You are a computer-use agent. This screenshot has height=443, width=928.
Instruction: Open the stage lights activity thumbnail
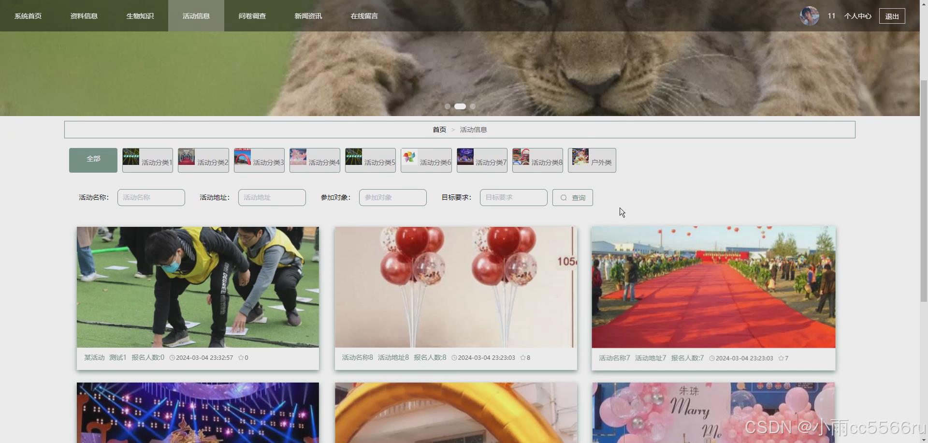198,413
